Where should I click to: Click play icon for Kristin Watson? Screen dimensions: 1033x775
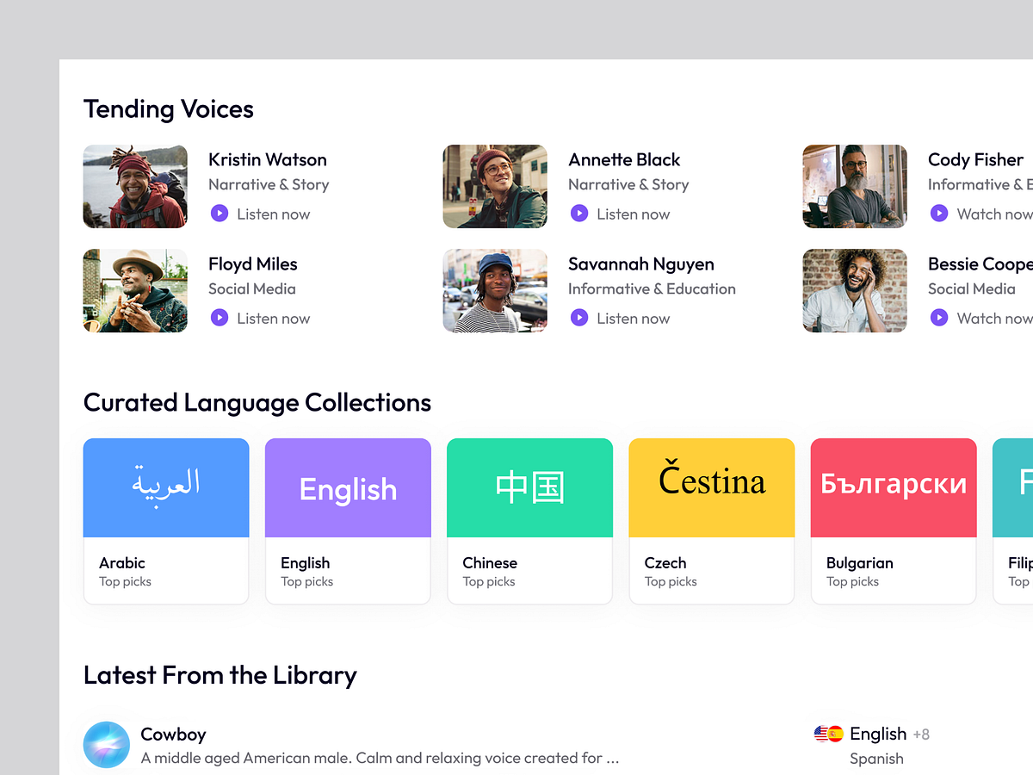(220, 214)
